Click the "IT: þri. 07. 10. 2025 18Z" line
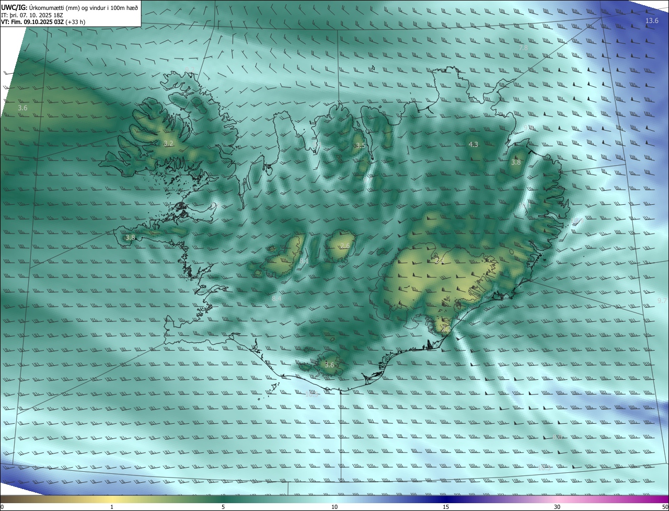The height and width of the screenshot is (511, 669). click(32, 15)
